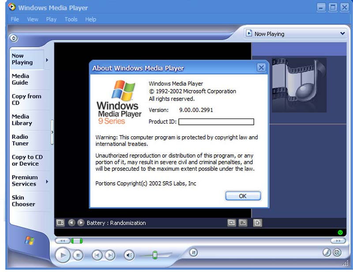Click the rewind button on seek bar
This screenshot has width=353, height=272.
click(x=62, y=241)
